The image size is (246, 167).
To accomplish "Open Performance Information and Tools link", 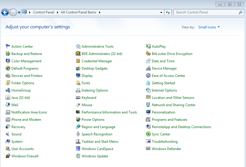I will 109,112.
